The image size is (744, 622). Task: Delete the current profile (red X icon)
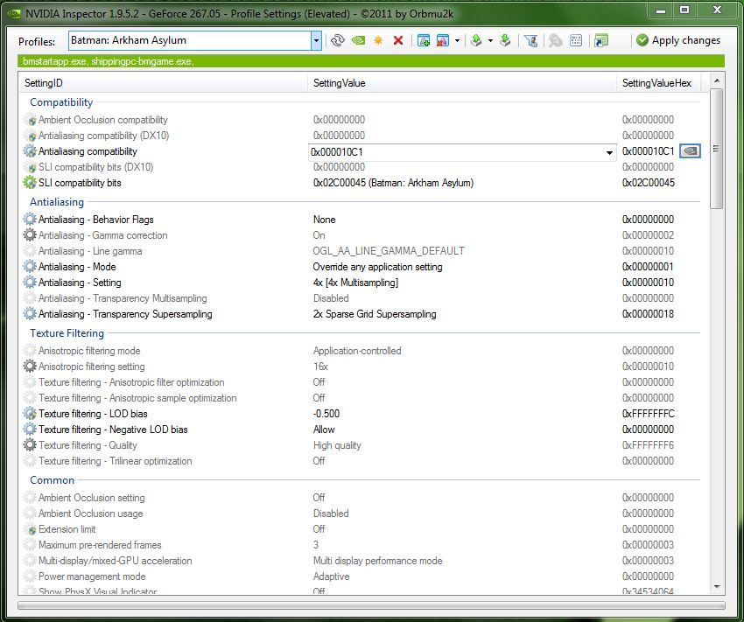tap(398, 41)
